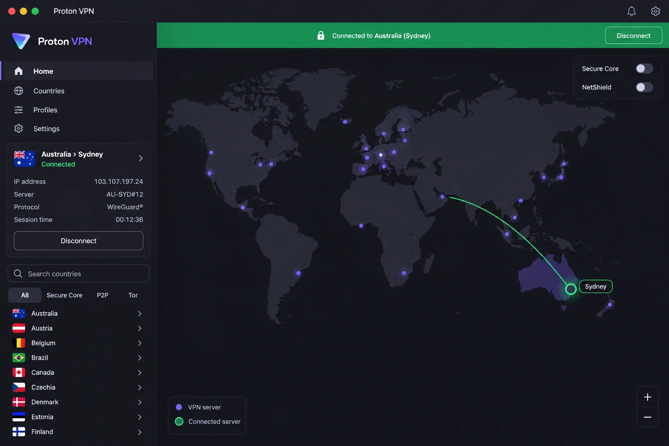
Task: Click the Estonia flag icon
Action: click(x=19, y=417)
